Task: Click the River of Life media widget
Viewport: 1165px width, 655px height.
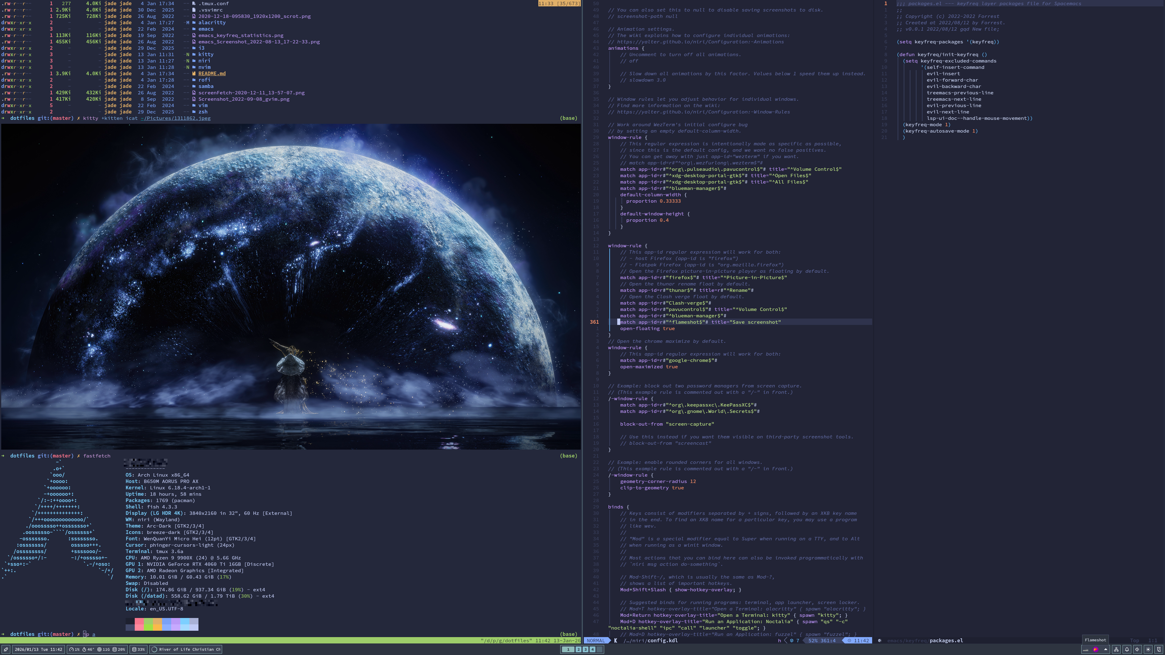Action: click(186, 650)
